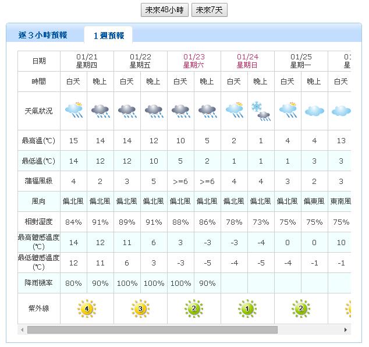Click the 降雨機率 row label
The width and height of the screenshot is (369, 347).
click(x=38, y=283)
